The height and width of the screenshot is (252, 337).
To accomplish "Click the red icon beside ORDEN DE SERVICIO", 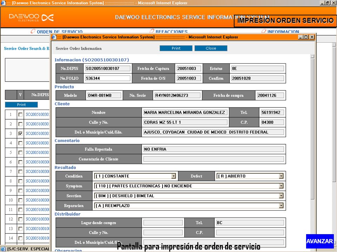I will tap(33, 31).
